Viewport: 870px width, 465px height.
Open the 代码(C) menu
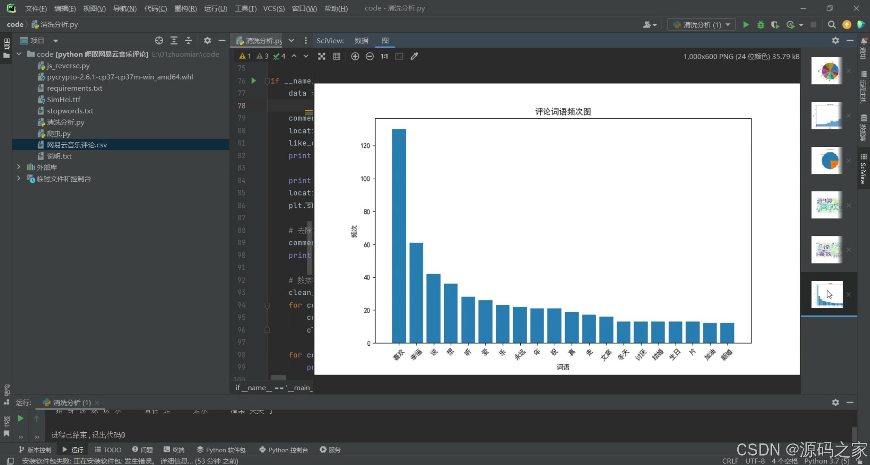tap(155, 9)
